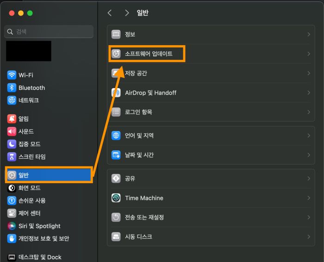Expand the 소프트웨어 업데이트 row chevron
The height and width of the screenshot is (262, 324).
coord(309,54)
